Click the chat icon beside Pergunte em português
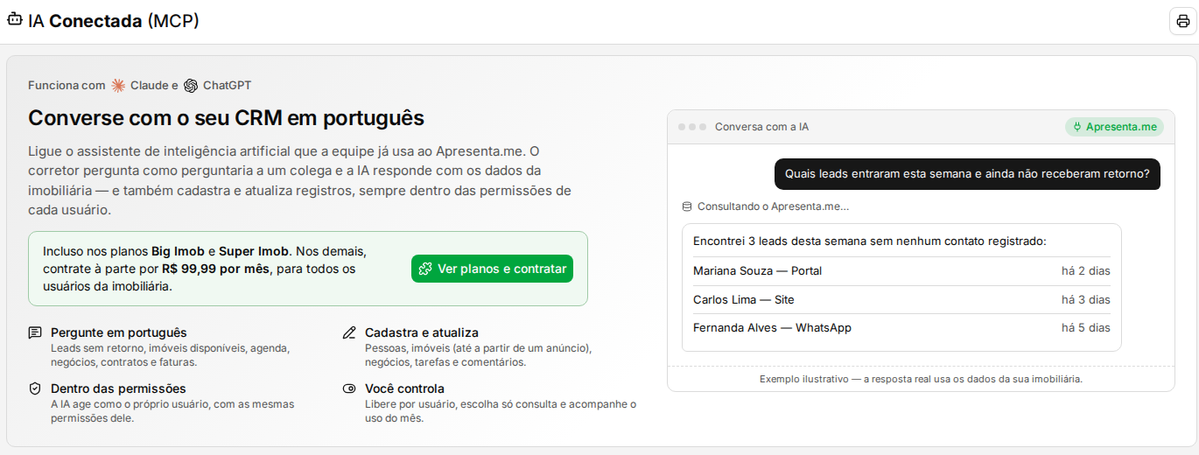1199x455 pixels. [x=35, y=332]
